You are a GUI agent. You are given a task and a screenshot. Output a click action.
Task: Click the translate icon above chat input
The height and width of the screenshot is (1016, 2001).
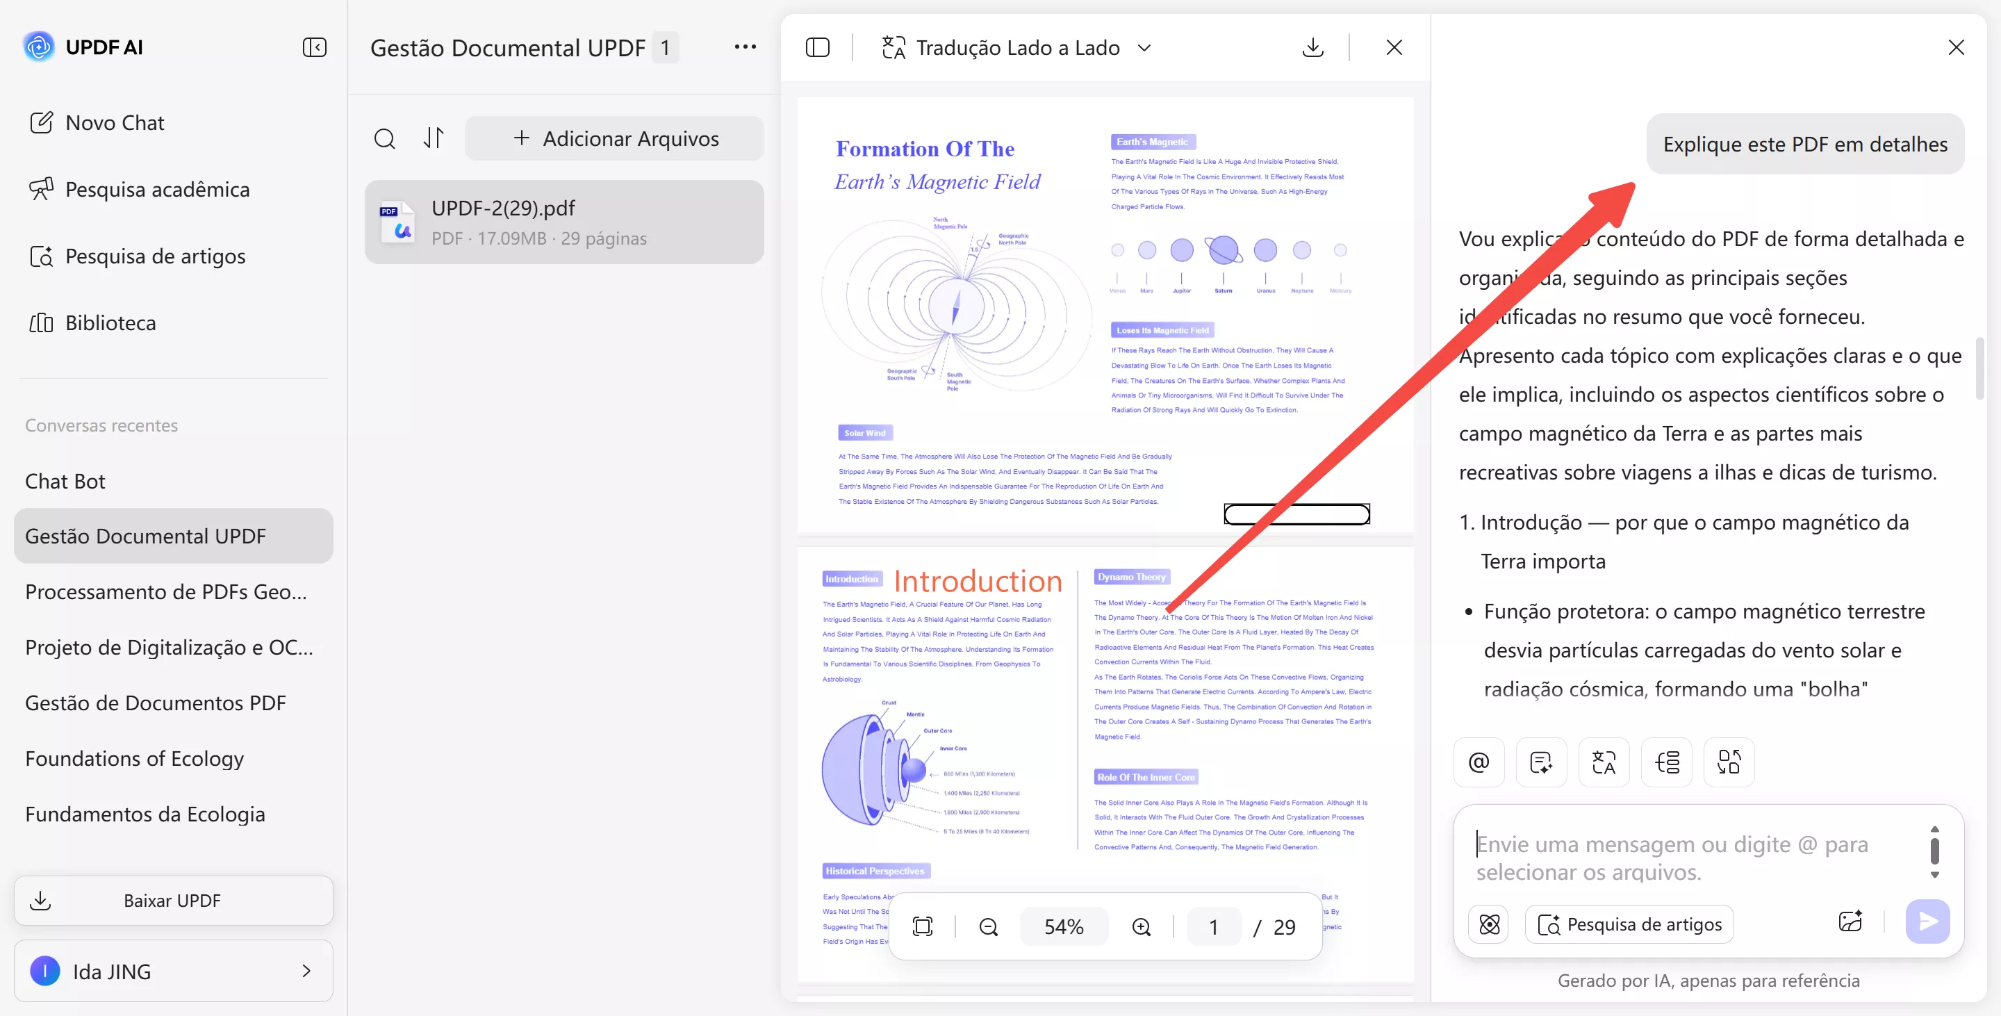tap(1604, 762)
